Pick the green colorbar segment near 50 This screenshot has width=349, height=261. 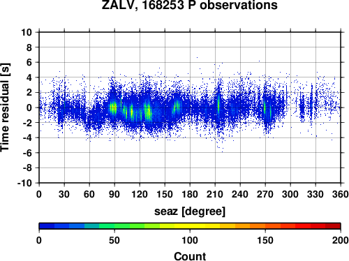[114, 226]
